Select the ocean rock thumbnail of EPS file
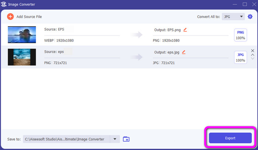 [x=22, y=35]
